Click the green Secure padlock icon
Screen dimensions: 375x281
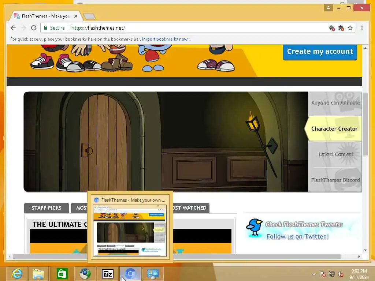click(45, 28)
